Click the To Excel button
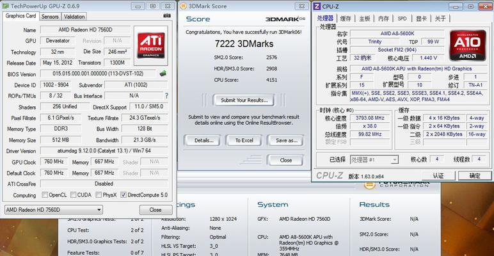 244,141
